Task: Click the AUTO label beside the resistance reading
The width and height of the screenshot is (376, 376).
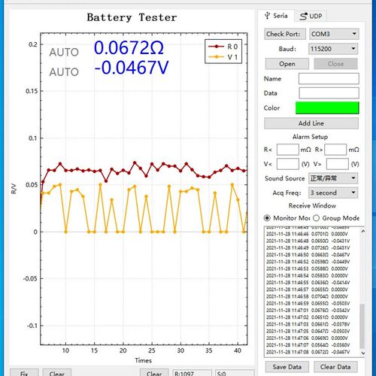Action: coord(64,52)
